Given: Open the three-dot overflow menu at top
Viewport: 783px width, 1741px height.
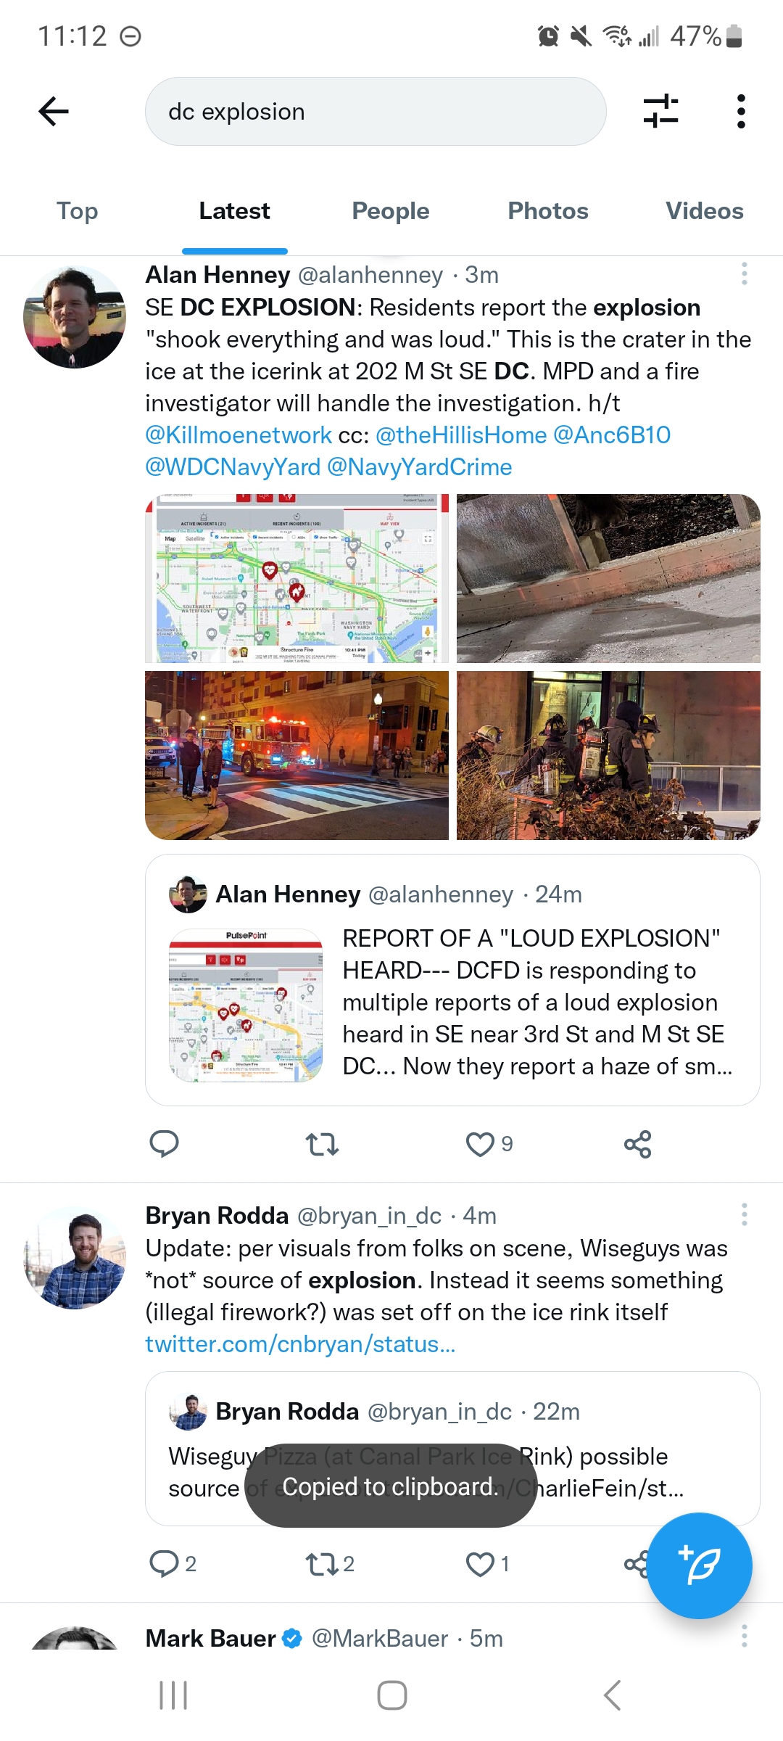Looking at the screenshot, I should click(x=740, y=111).
